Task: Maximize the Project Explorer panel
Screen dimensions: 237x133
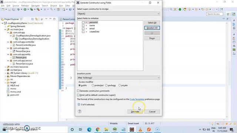Action: pyautogui.click(x=54, y=19)
